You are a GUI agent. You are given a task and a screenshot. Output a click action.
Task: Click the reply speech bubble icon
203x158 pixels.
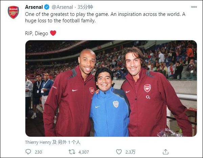[28, 152]
